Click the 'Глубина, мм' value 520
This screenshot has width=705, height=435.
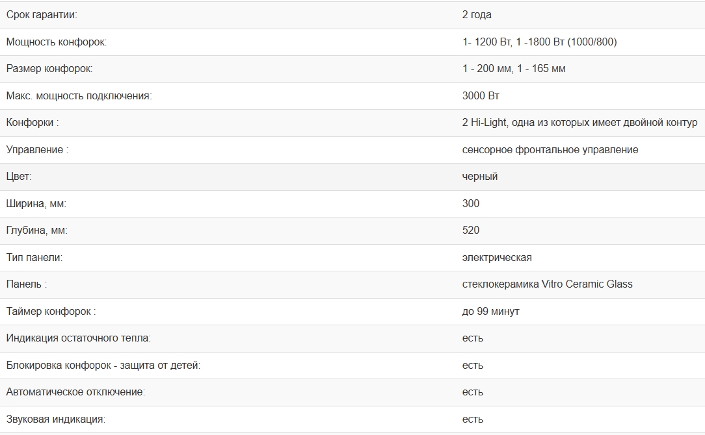pyautogui.click(x=471, y=230)
